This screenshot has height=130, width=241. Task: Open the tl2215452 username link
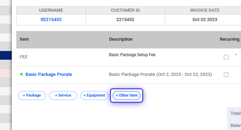tap(51, 20)
